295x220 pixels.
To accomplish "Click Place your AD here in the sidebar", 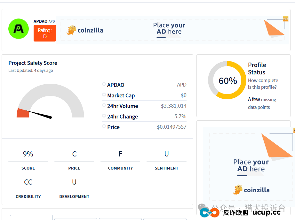I will tap(251, 165).
